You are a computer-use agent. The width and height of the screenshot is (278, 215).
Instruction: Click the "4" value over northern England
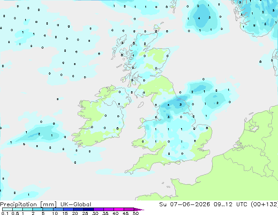point(168,105)
